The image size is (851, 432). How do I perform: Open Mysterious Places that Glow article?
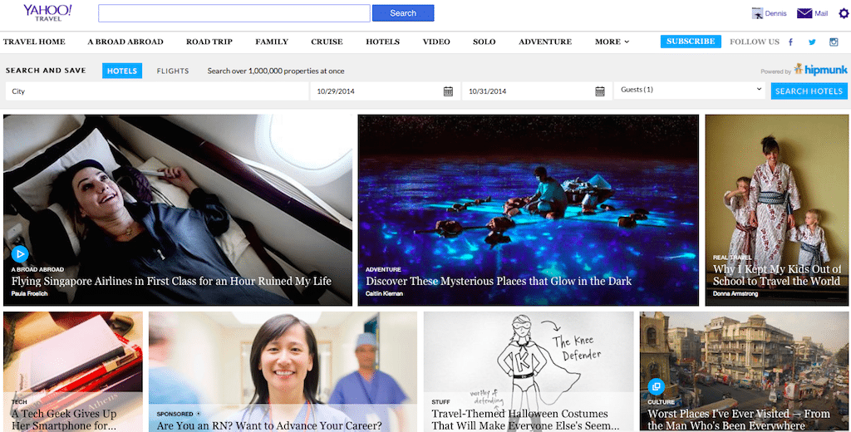tap(499, 281)
